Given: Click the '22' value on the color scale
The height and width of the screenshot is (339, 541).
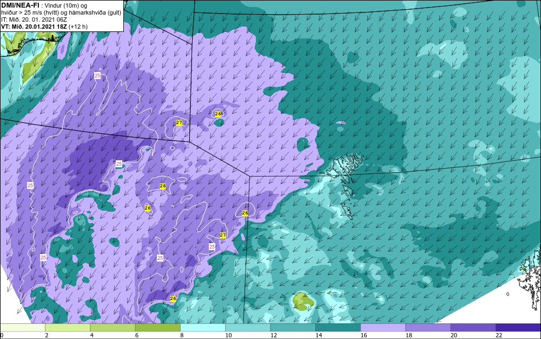Looking at the screenshot, I should (499, 335).
